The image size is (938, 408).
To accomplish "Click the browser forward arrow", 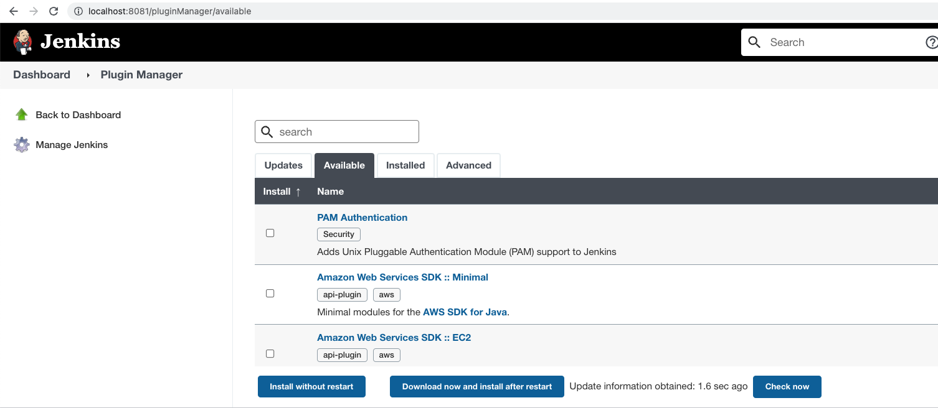I will pos(34,11).
